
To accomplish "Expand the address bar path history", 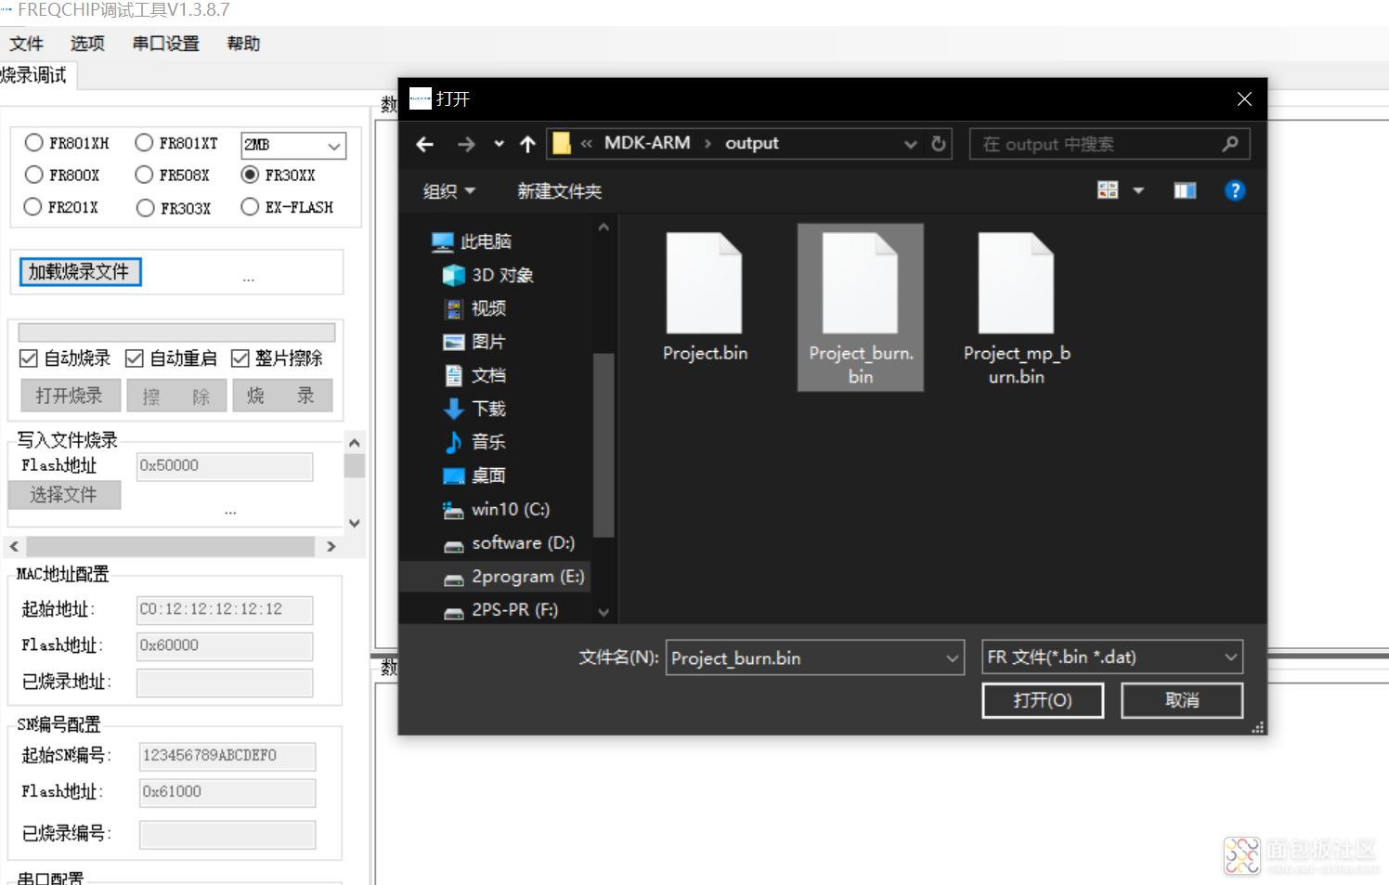I will 910,144.
